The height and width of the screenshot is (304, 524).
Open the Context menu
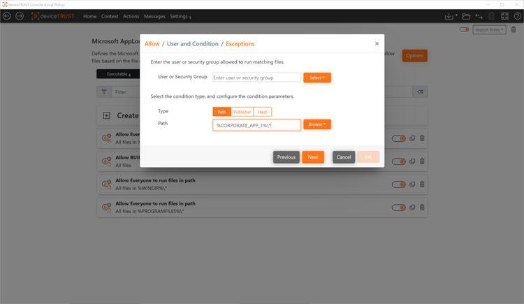tap(110, 16)
